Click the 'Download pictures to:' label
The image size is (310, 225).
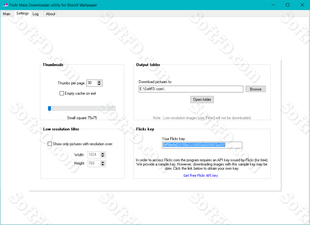(155, 82)
